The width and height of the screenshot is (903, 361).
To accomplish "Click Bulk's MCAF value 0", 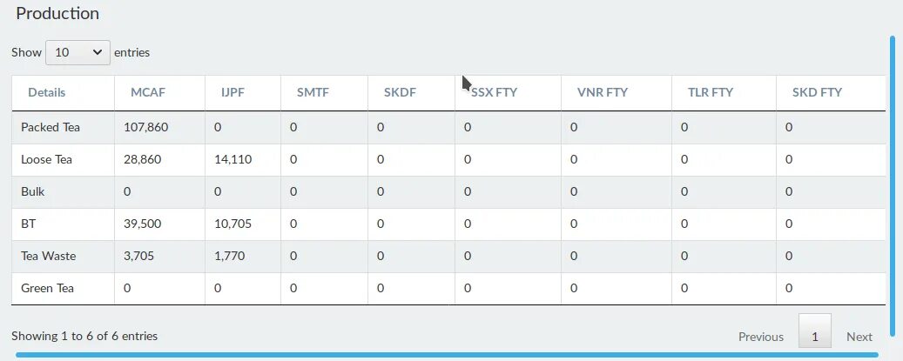I will (127, 192).
